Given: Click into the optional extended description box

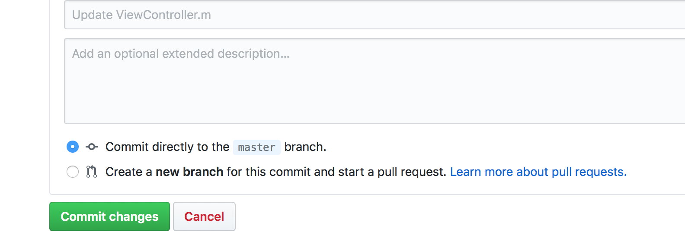Looking at the screenshot, I should [372, 81].
